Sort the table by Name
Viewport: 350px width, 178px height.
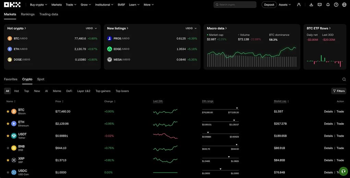pos(11,101)
